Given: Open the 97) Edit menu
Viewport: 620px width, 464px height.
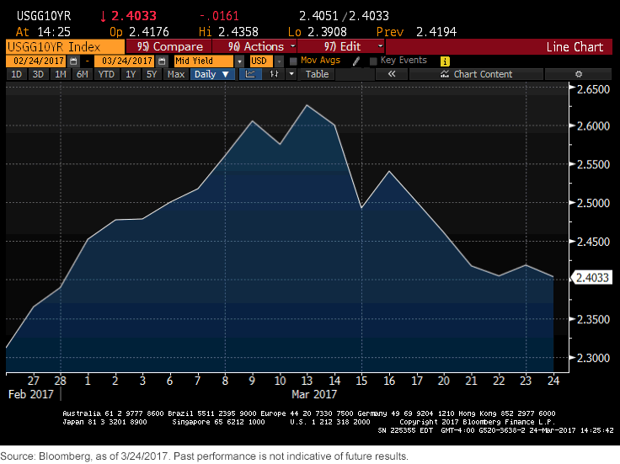Looking at the screenshot, I should [x=341, y=46].
